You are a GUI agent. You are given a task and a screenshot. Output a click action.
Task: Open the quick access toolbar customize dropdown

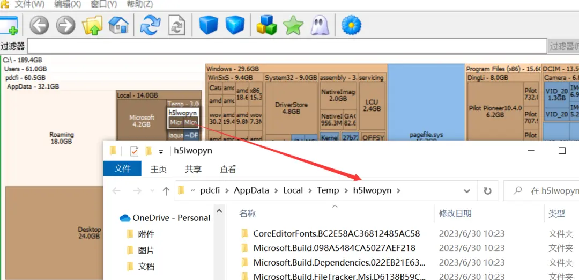[x=161, y=152]
